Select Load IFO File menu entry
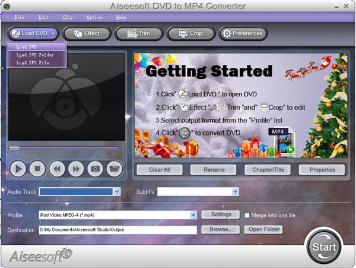 coord(37,62)
